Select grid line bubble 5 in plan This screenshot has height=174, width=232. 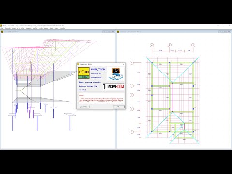pyautogui.click(x=132, y=63)
